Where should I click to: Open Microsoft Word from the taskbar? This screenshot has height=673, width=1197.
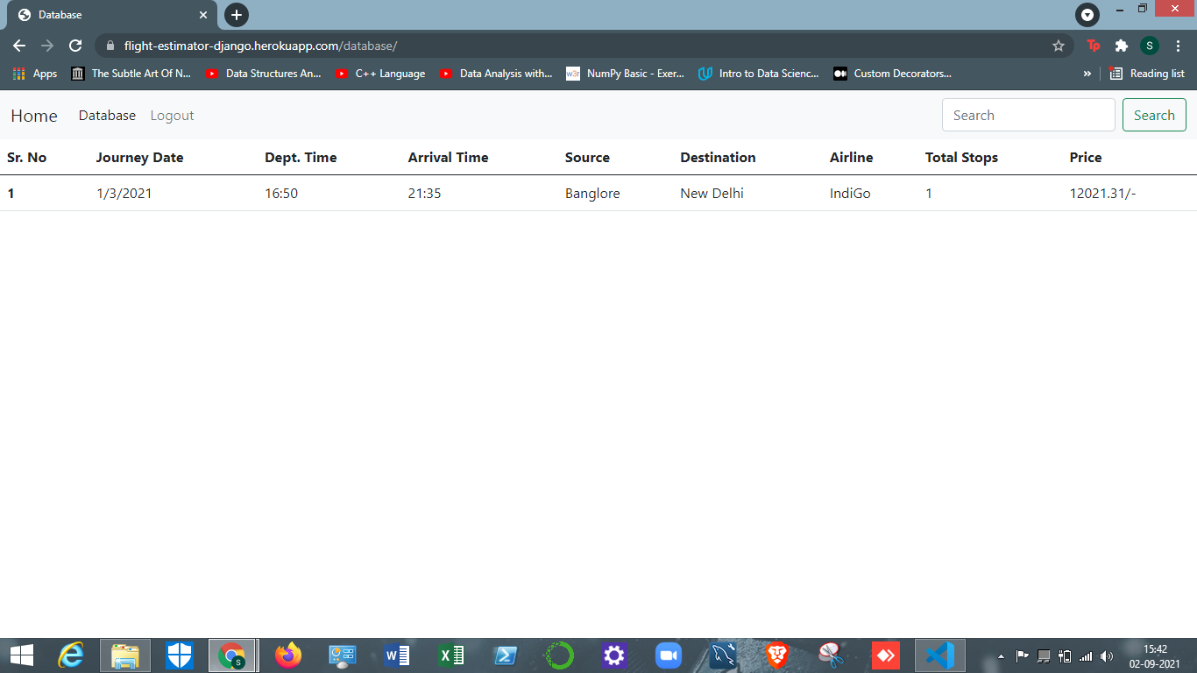point(396,655)
